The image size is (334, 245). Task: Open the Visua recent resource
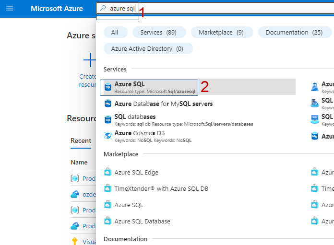tap(89, 242)
